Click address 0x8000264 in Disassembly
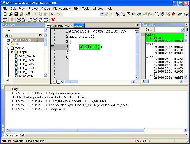 pos(163,47)
